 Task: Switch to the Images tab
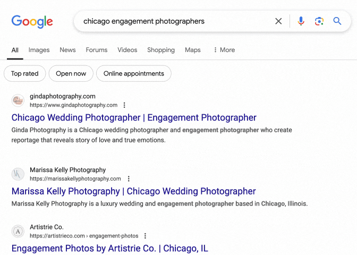pyautogui.click(x=39, y=50)
